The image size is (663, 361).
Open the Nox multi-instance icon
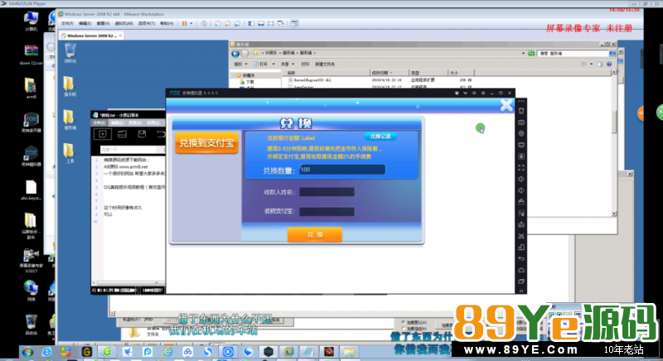click(521, 248)
